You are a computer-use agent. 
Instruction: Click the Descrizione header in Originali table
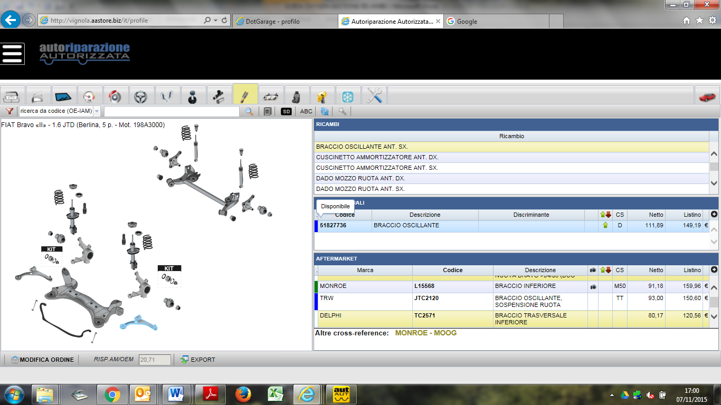(425, 215)
